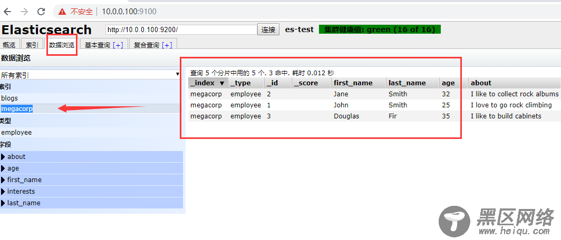561x240 pixels.
Task: Click the megacorp cell in Douglas's row
Action: (x=206, y=116)
